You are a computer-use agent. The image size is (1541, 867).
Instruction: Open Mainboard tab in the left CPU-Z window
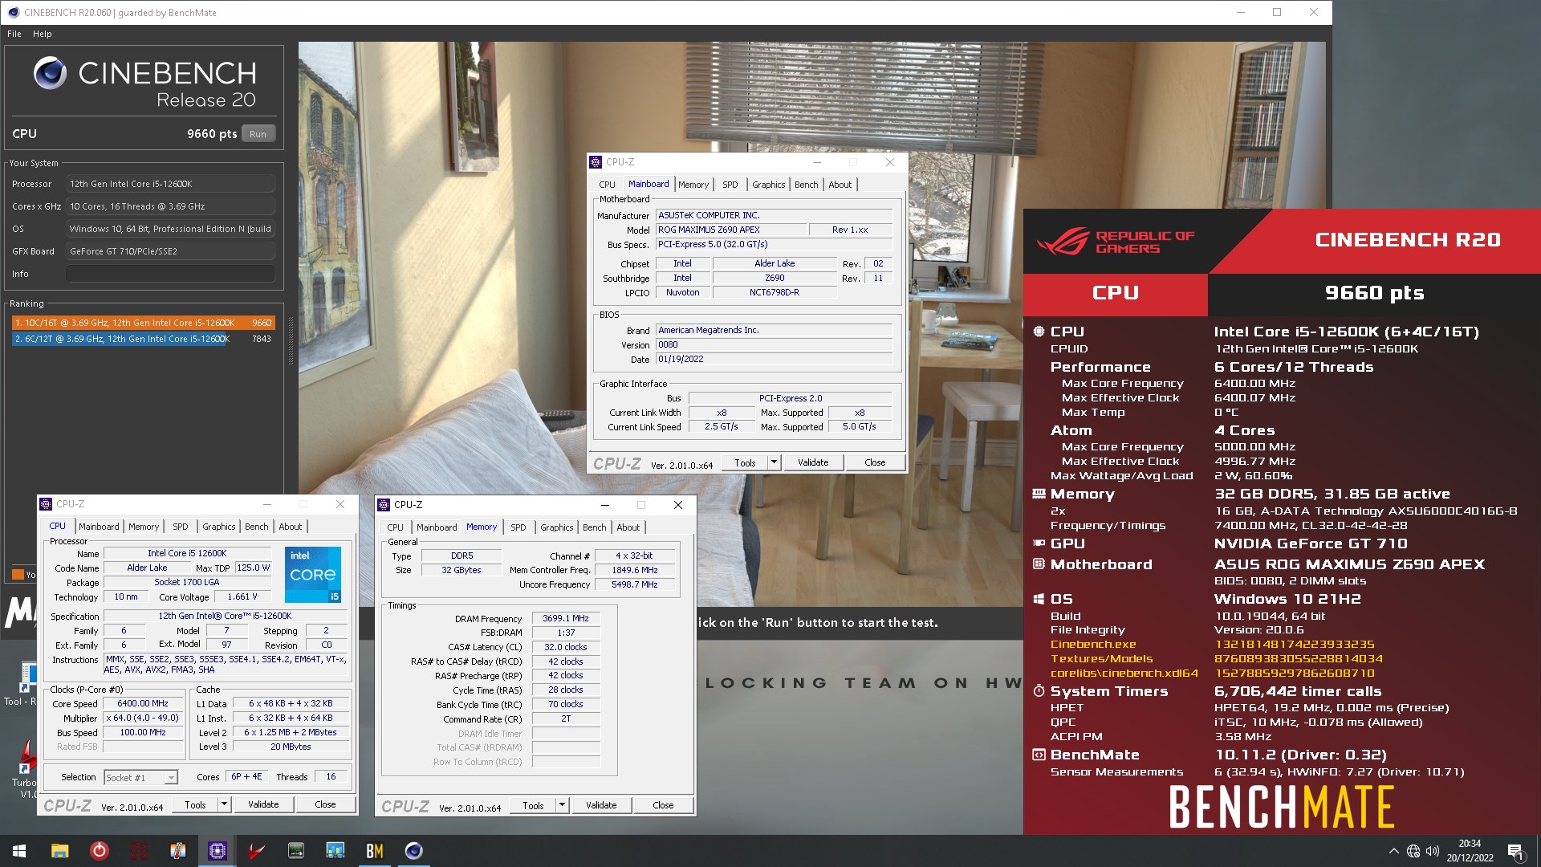[x=99, y=527]
